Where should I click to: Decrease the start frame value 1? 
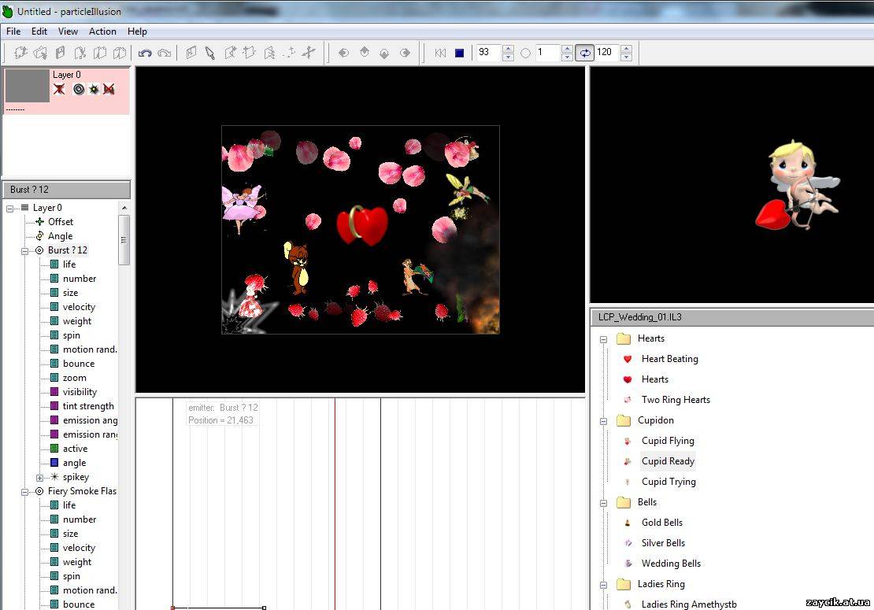[567, 57]
